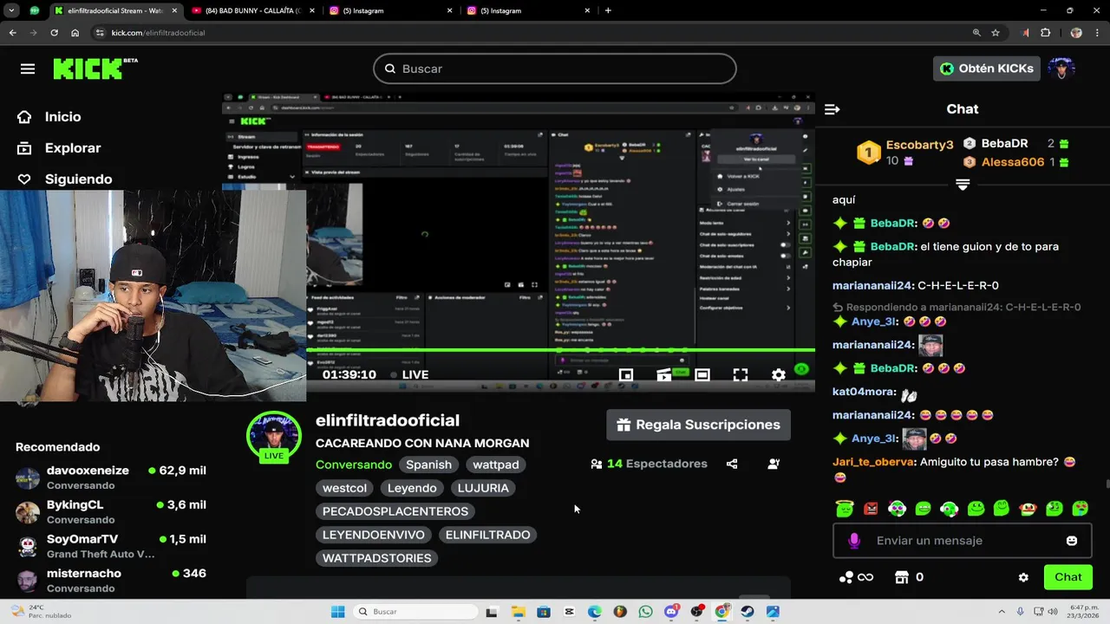The width and height of the screenshot is (1110, 624).
Task: Click the clip creation clapperboard icon
Action: pos(664,374)
